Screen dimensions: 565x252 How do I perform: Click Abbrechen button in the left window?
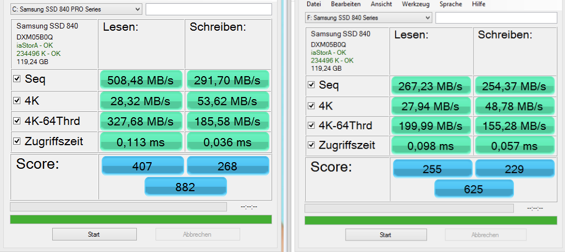pos(197,234)
